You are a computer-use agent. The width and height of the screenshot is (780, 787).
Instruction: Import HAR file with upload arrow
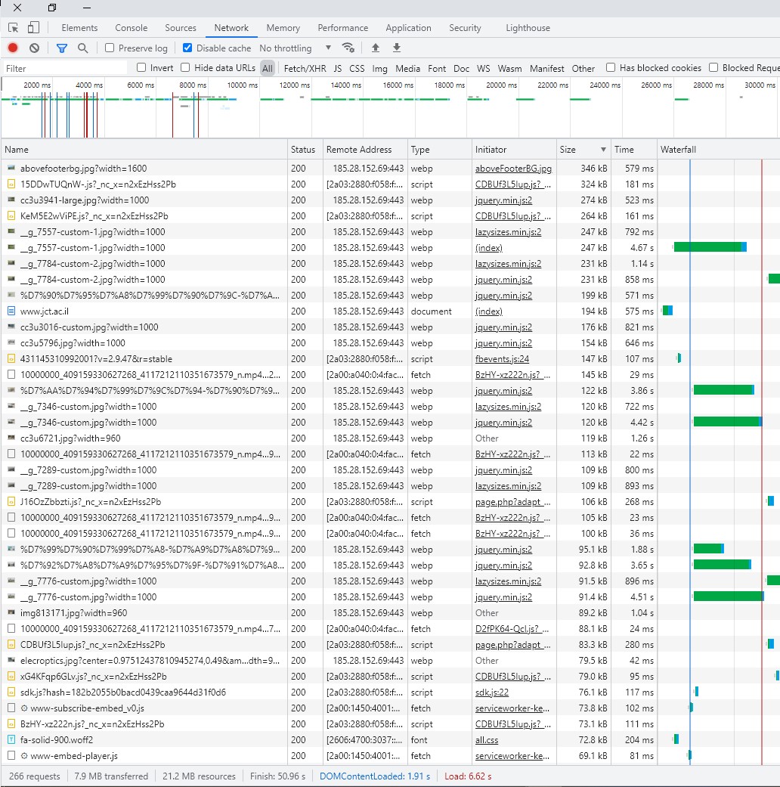(376, 48)
